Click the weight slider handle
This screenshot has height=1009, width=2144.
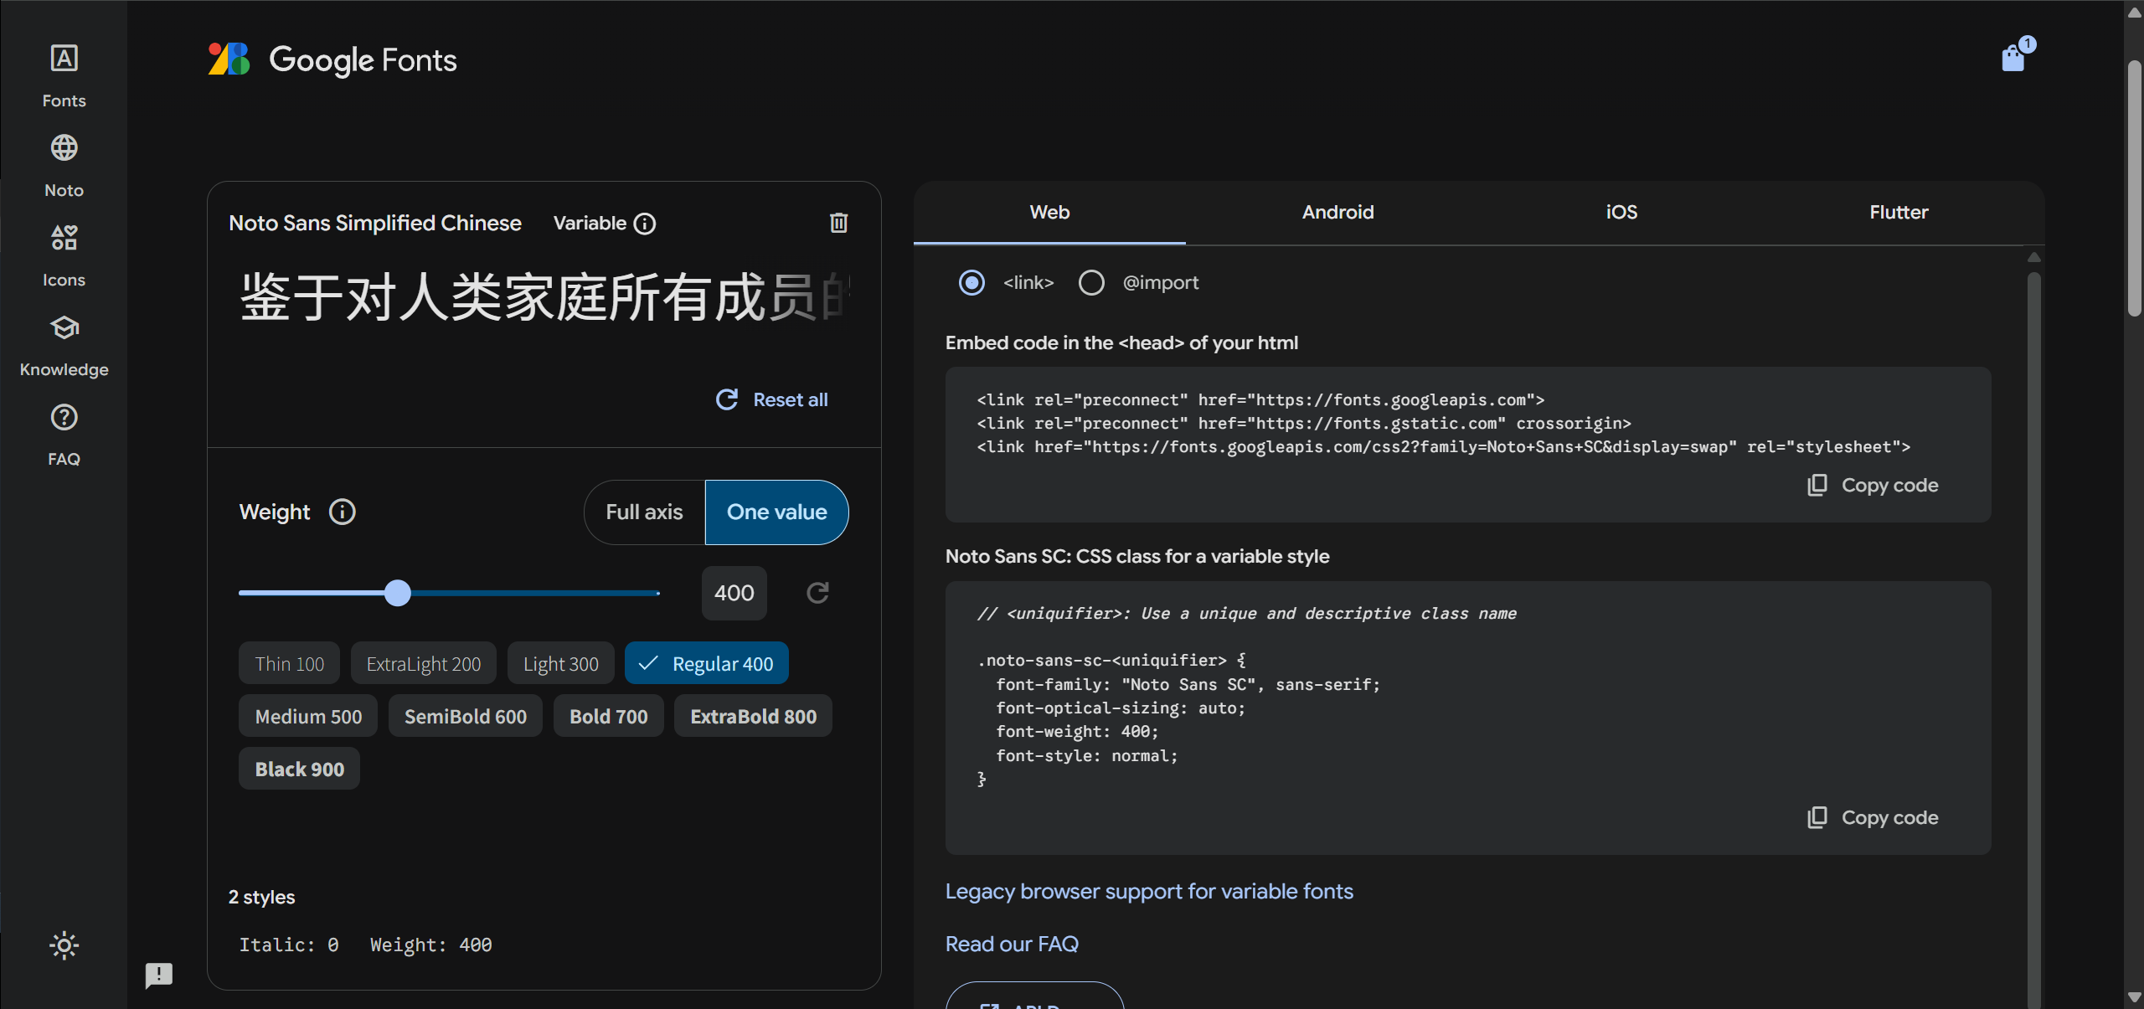click(x=398, y=593)
